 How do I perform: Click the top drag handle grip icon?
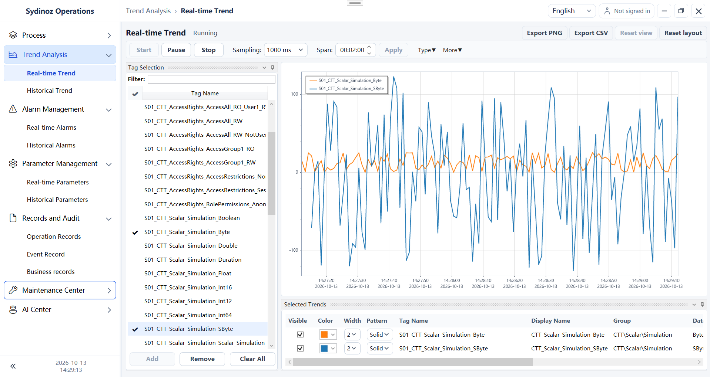tap(355, 3)
